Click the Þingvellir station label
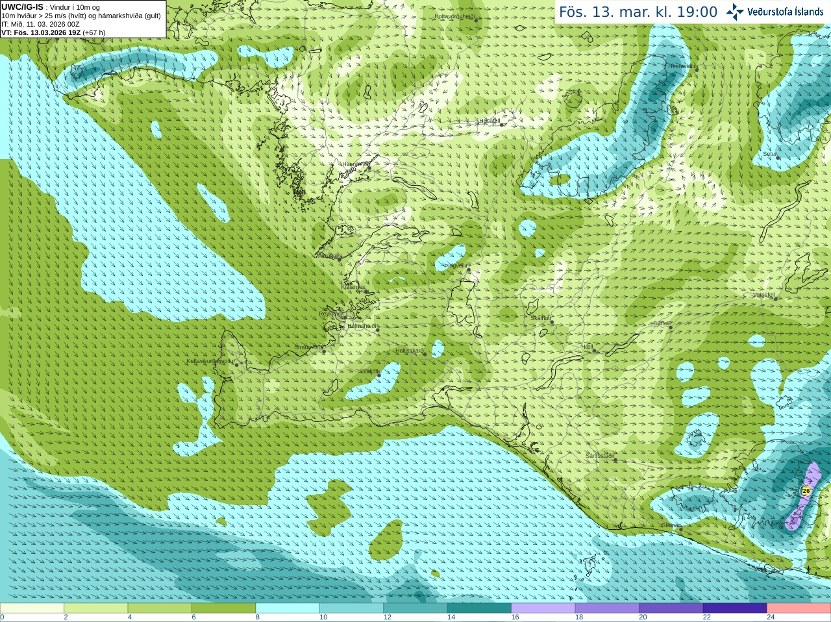 (456, 266)
